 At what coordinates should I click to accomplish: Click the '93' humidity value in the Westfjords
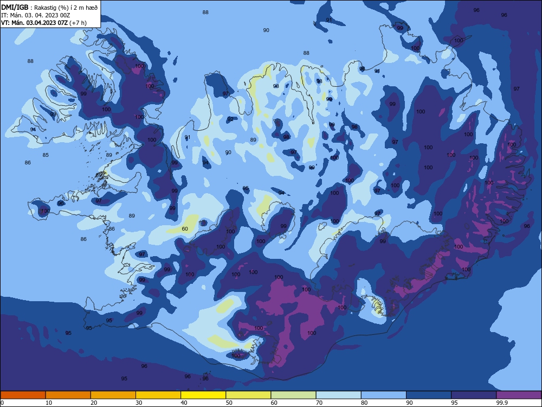click(x=53, y=114)
